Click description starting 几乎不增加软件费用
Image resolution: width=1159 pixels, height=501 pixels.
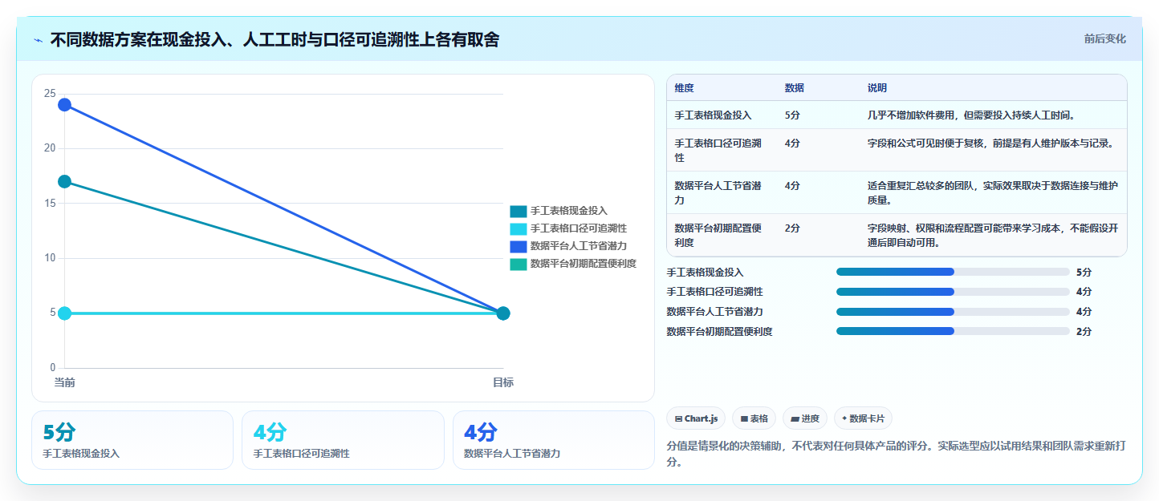tap(971, 115)
